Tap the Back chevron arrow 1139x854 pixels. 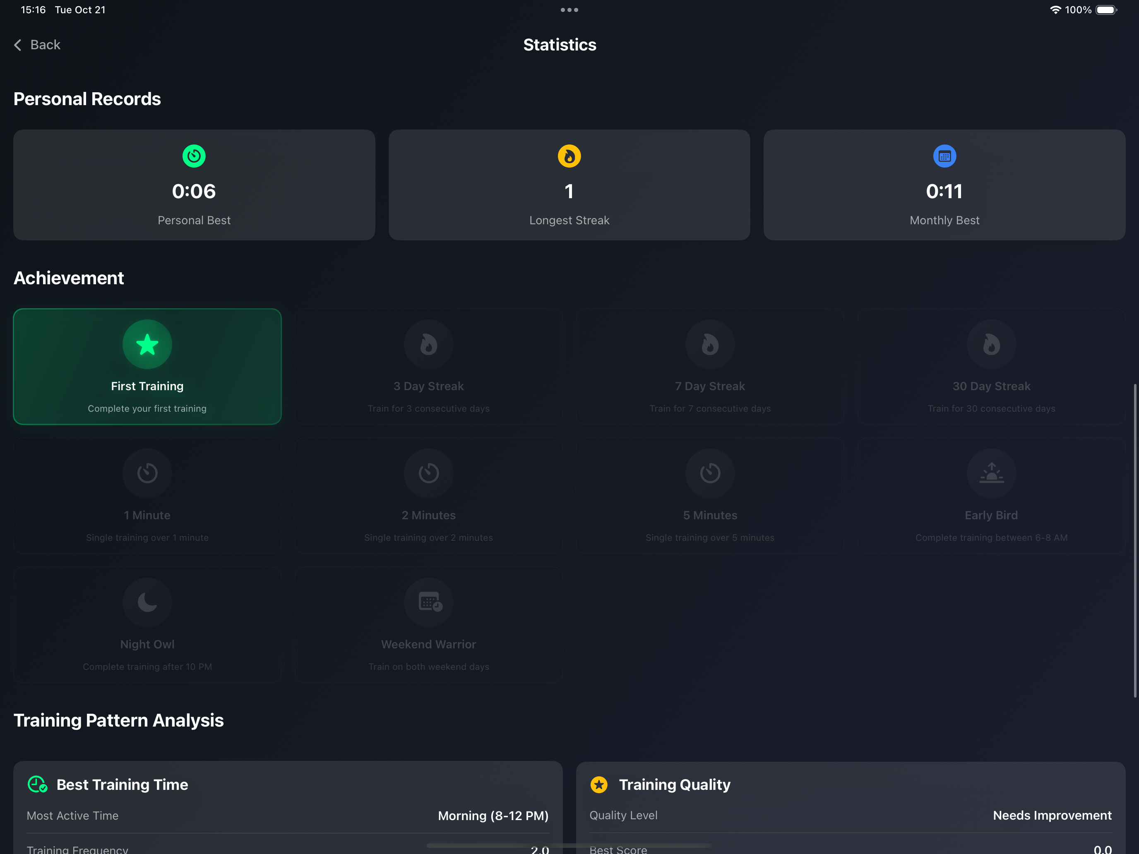pos(18,45)
